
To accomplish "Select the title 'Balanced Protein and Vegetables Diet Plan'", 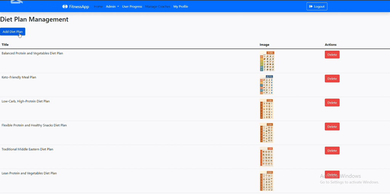I will click(x=32, y=53).
